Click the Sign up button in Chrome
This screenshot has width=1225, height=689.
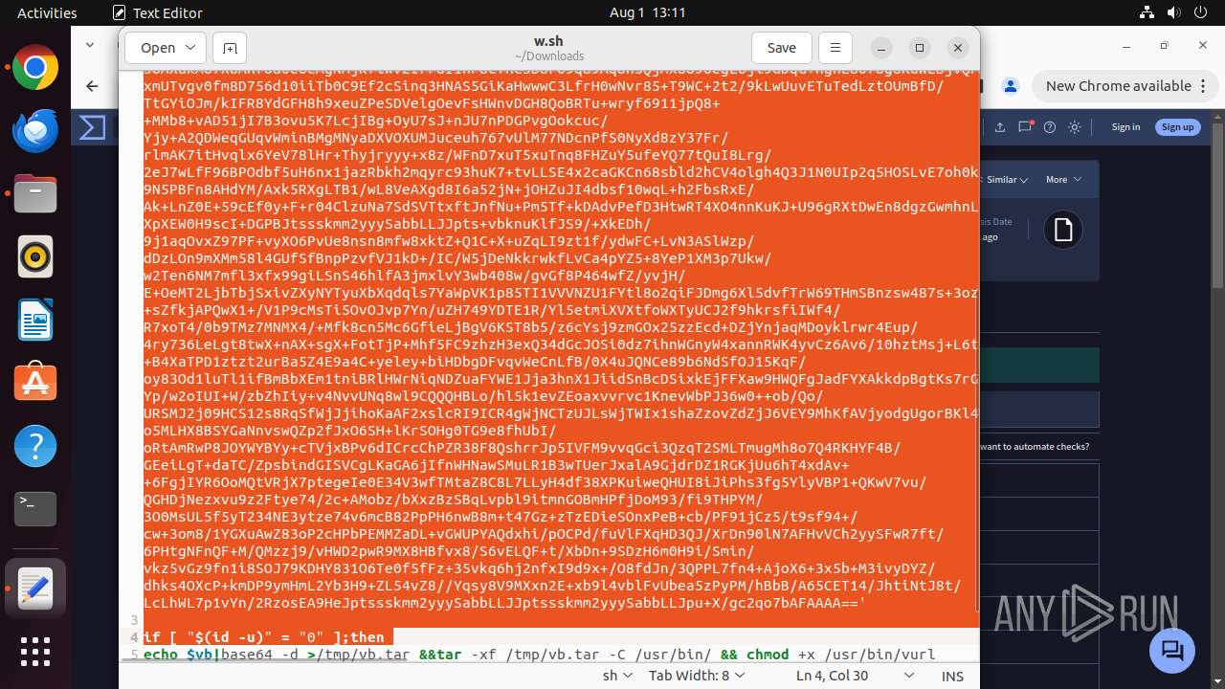pyautogui.click(x=1177, y=127)
